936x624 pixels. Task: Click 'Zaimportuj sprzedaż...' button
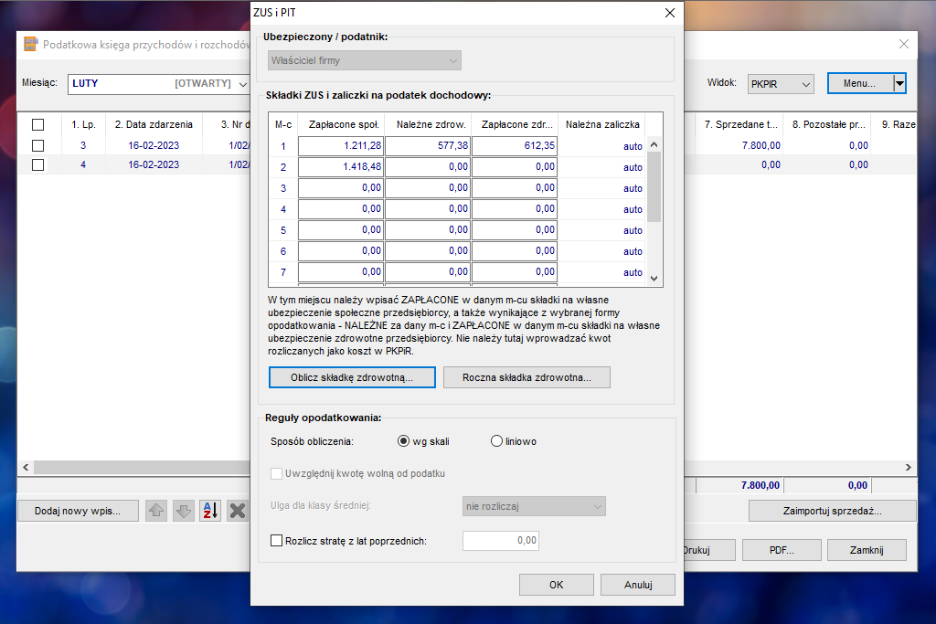[x=832, y=512]
